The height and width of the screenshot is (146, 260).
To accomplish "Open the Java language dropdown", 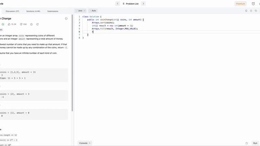I will click(80, 11).
